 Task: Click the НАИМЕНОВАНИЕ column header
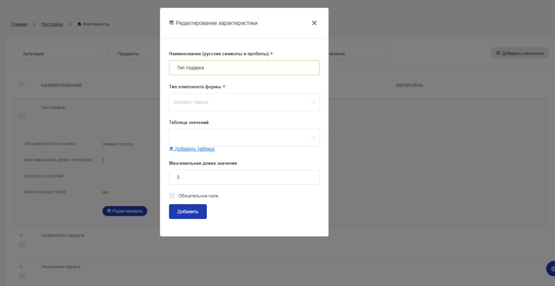click(x=62, y=85)
